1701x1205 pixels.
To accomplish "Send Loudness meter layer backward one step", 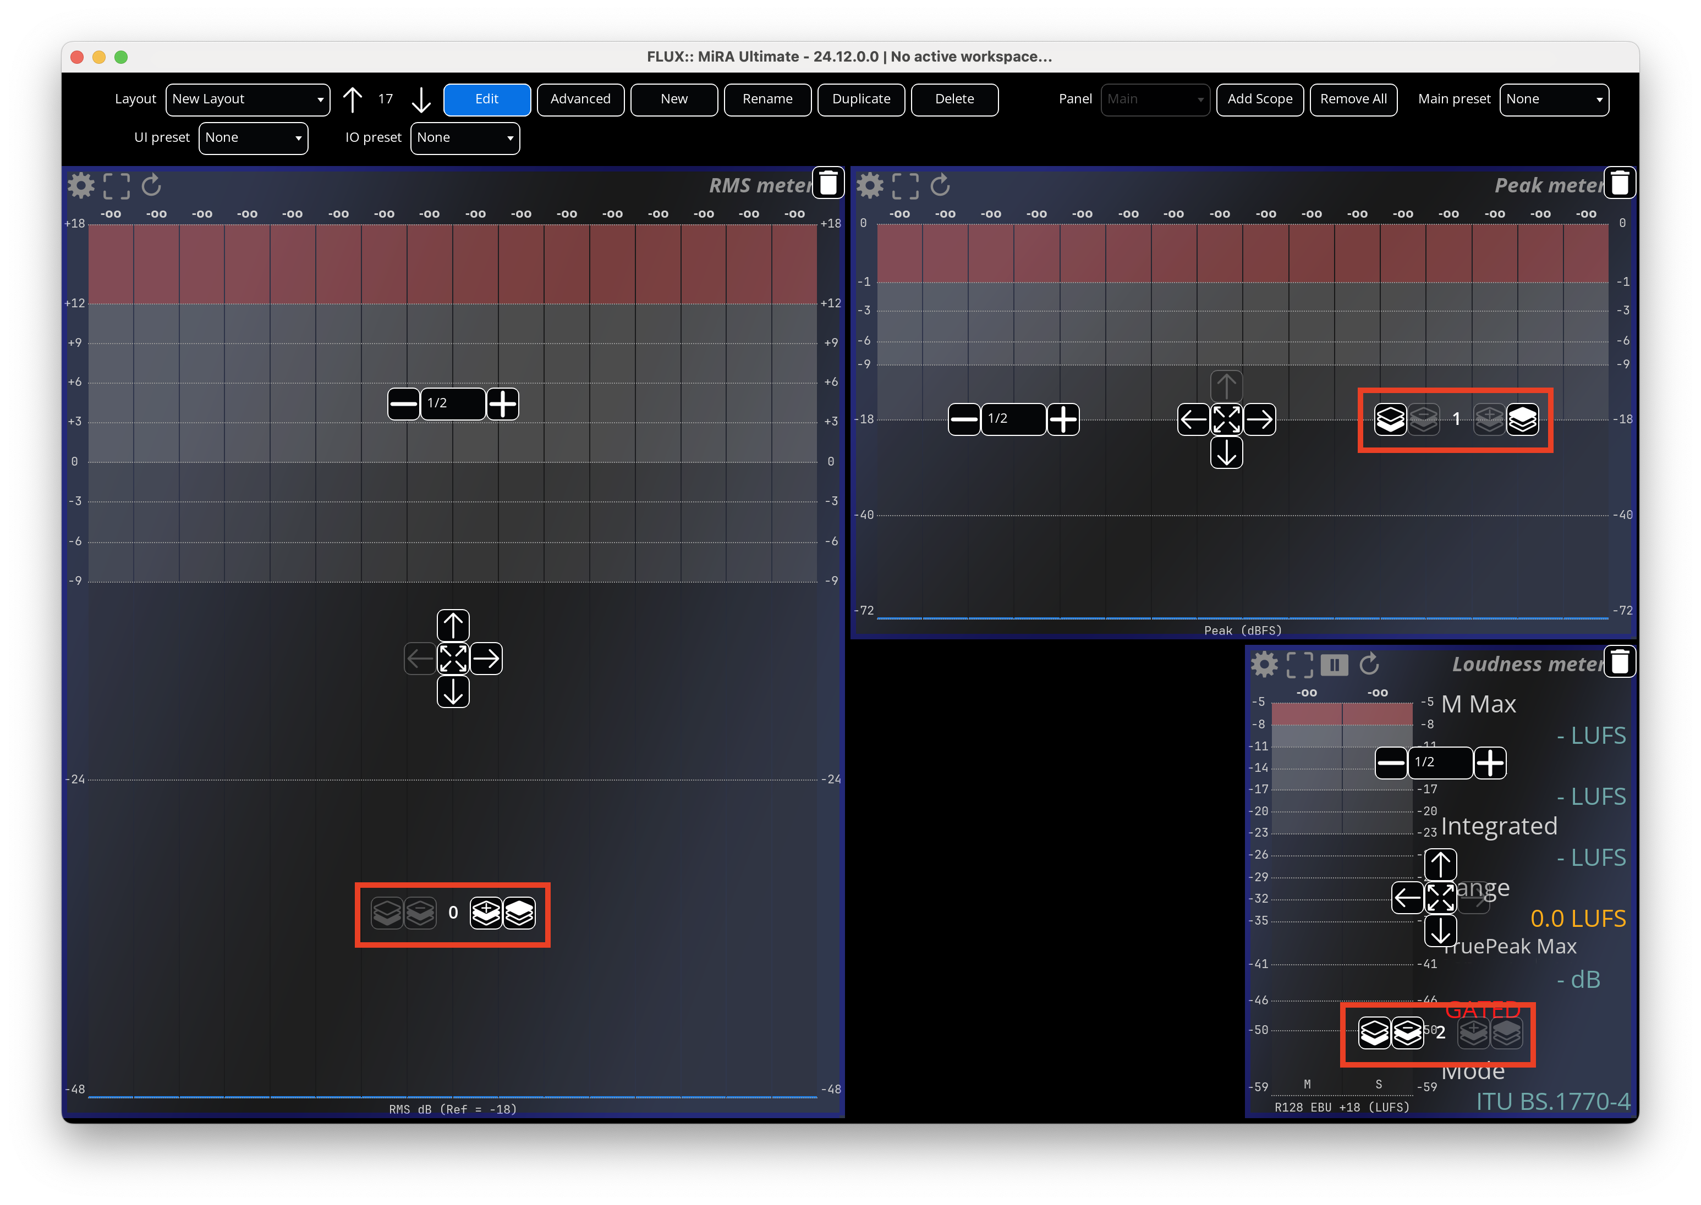I will [x=1407, y=1032].
